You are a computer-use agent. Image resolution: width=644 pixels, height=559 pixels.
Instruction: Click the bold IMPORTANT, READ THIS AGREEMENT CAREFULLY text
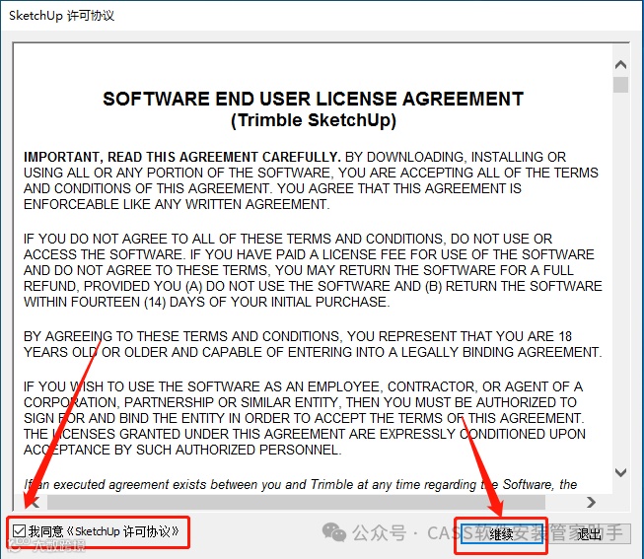[x=181, y=157]
